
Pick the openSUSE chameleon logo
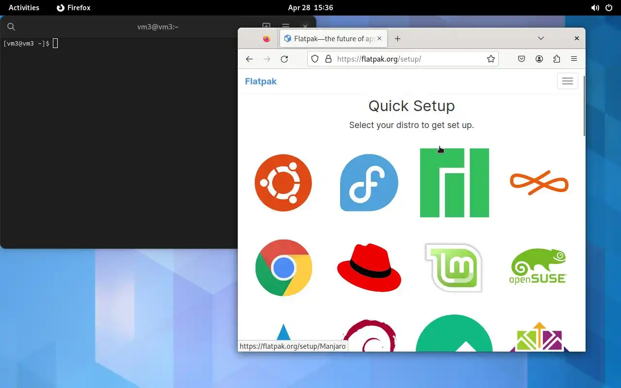(x=538, y=266)
